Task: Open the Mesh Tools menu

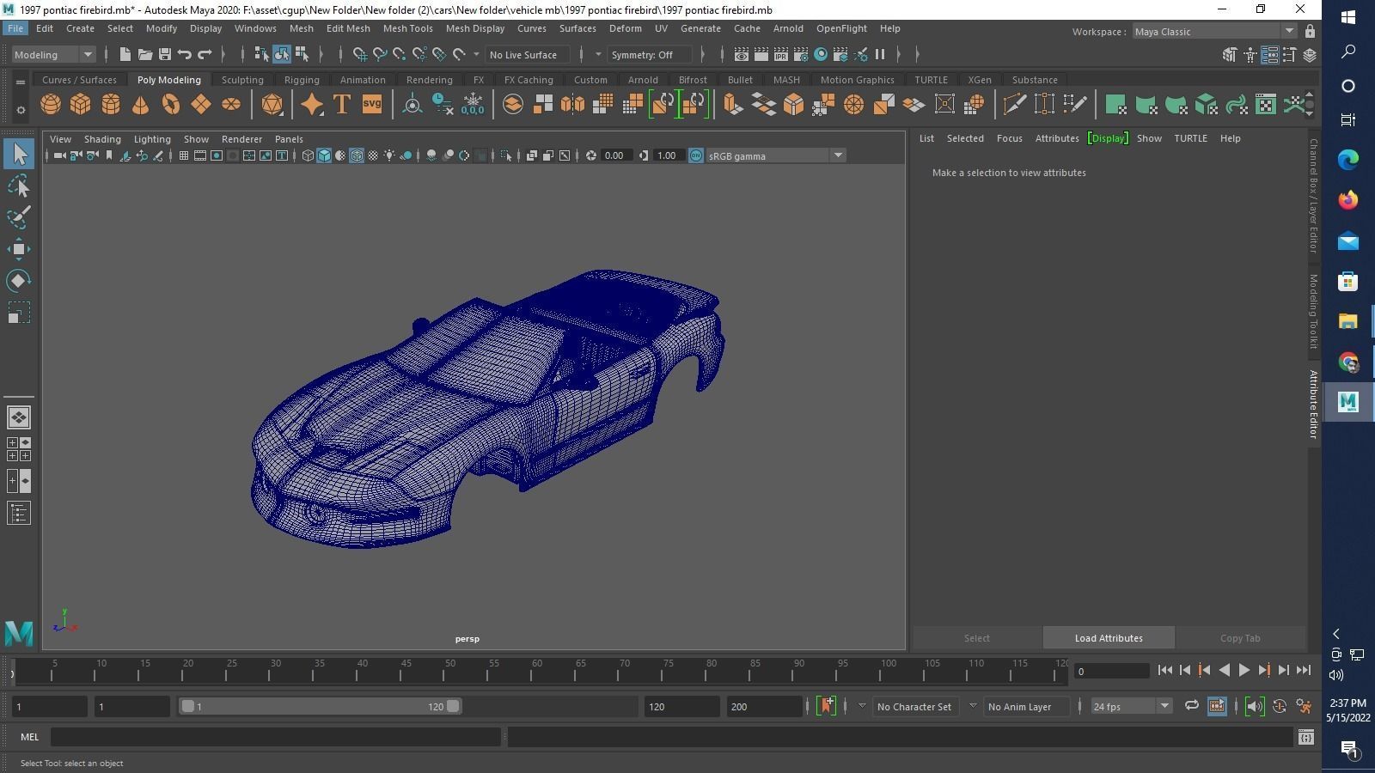Action: 407,28
